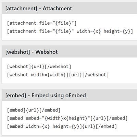Screen dimensions: 137x137
Task: Click the webshot width={width} code line
Action: [x=58, y=75]
